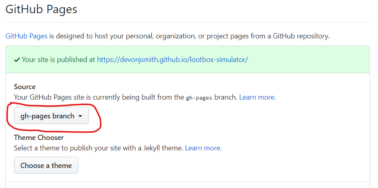378x188 pixels.
Task: Click the Choose a theme button
Action: (x=46, y=166)
